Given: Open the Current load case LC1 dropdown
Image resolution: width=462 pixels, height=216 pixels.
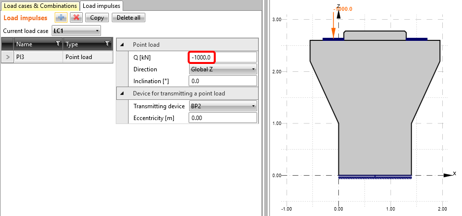Looking at the screenshot, I should 76,31.
